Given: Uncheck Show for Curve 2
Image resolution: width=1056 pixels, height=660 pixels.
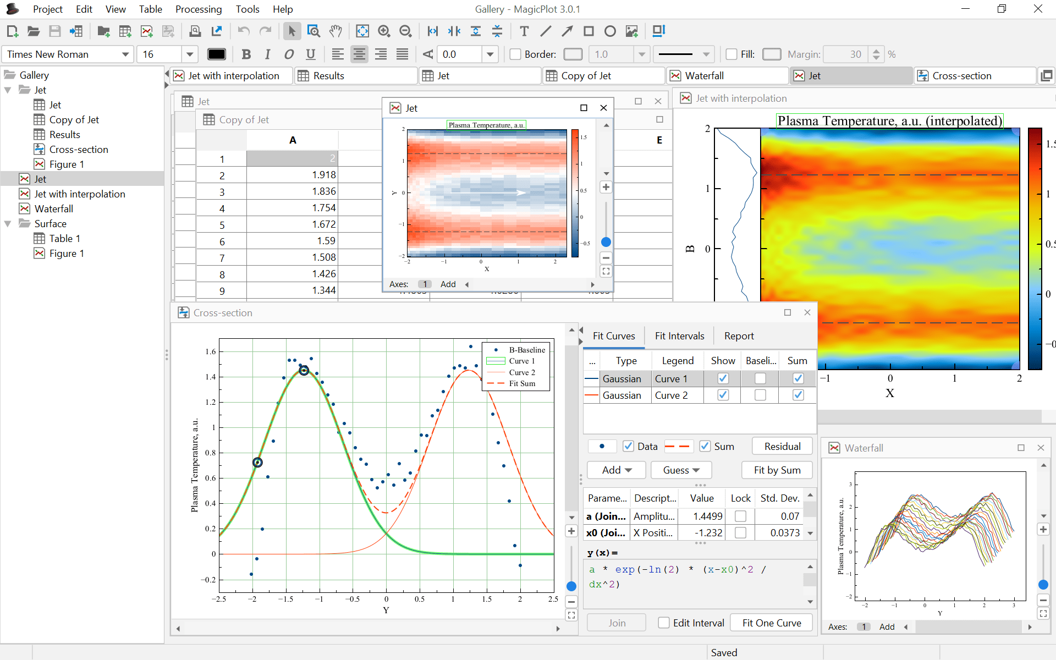Looking at the screenshot, I should 723,395.
